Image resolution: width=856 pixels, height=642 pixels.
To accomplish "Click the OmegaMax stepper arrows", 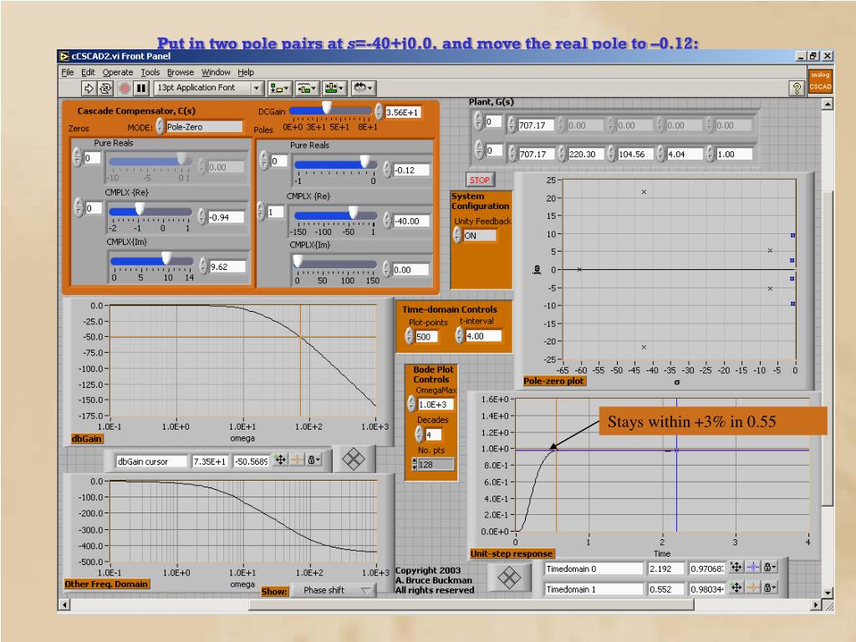I will (x=412, y=404).
